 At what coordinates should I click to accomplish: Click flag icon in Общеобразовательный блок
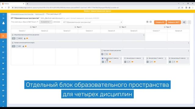[x=27, y=38]
